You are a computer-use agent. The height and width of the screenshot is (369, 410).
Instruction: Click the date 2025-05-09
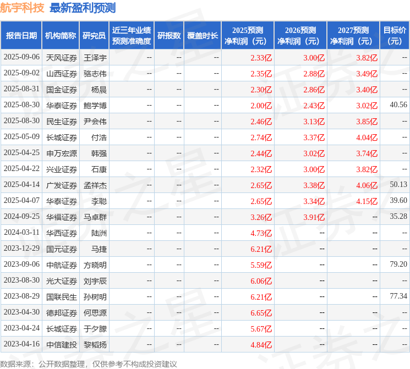pyautogui.click(x=21, y=137)
